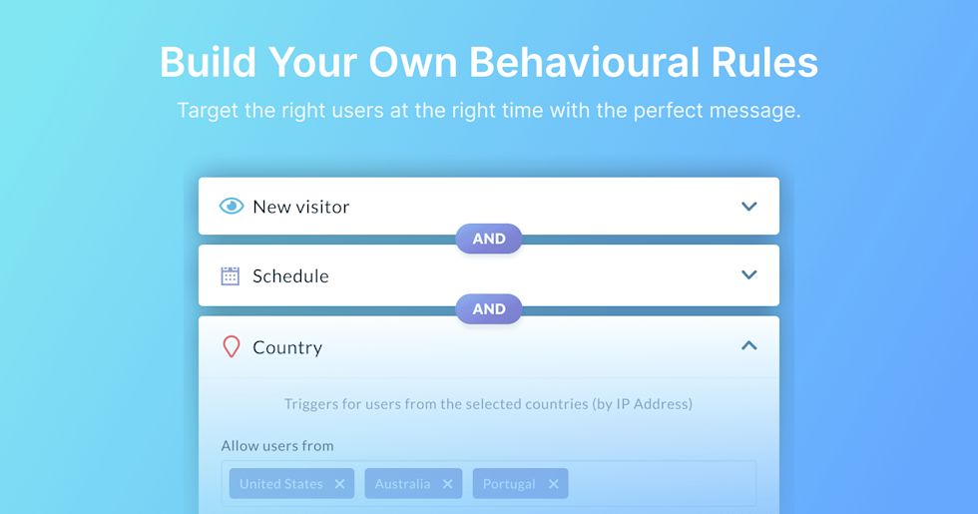978x514 pixels.
Task: Select the United States tag label
Action: 280,484
